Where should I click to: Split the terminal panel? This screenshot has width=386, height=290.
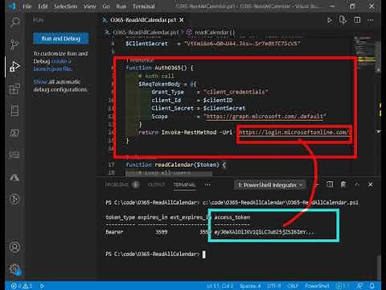[x=330, y=184]
